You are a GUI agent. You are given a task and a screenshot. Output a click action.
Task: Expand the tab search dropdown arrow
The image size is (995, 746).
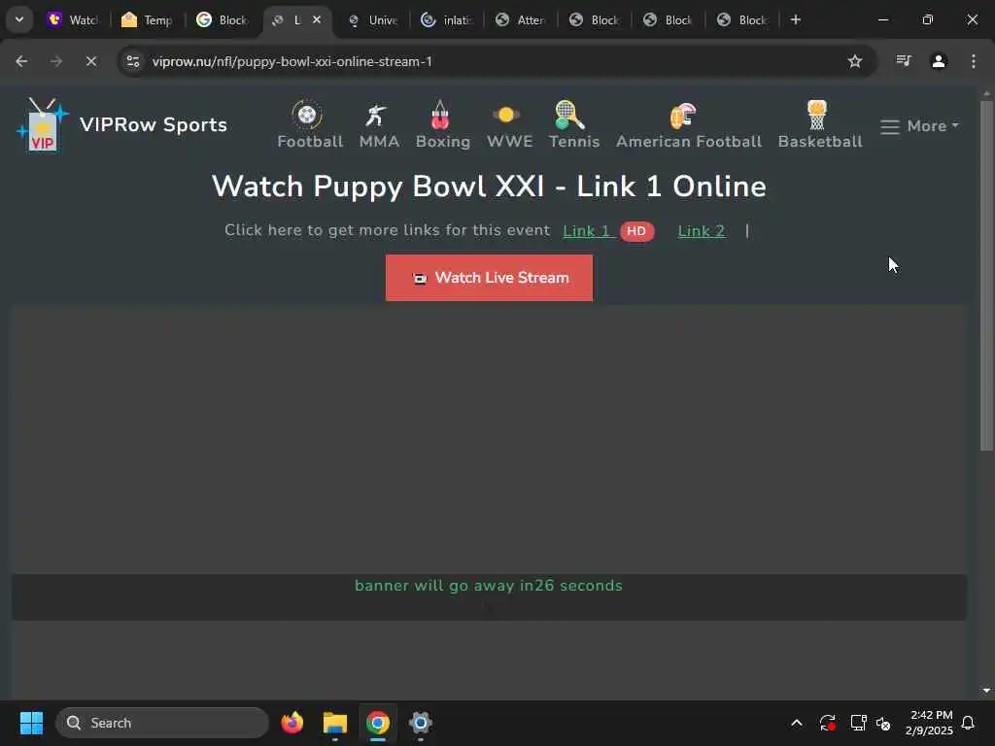[19, 19]
